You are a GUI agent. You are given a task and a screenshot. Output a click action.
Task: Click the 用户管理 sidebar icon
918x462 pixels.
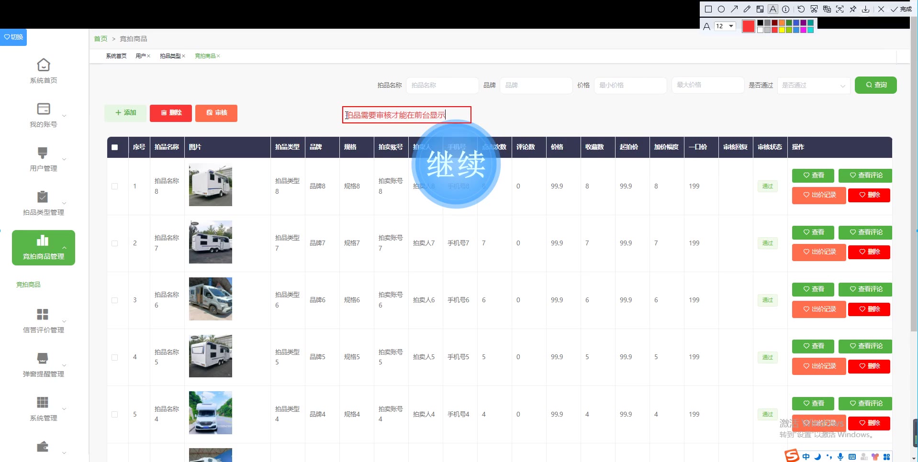(43, 153)
